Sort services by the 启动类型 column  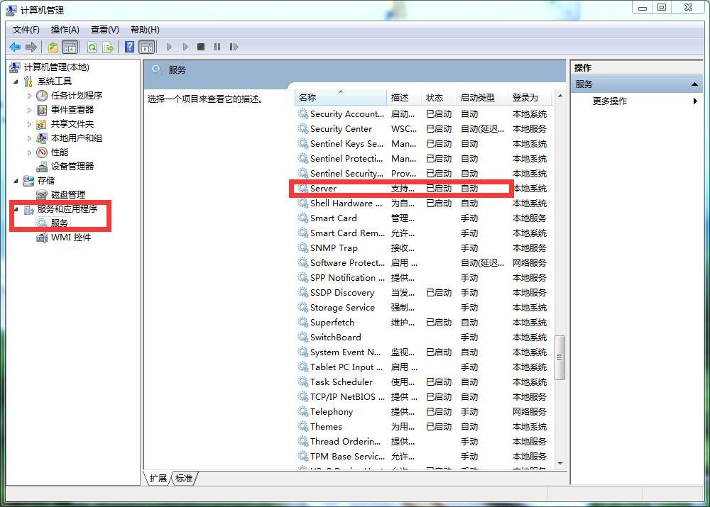click(x=479, y=97)
